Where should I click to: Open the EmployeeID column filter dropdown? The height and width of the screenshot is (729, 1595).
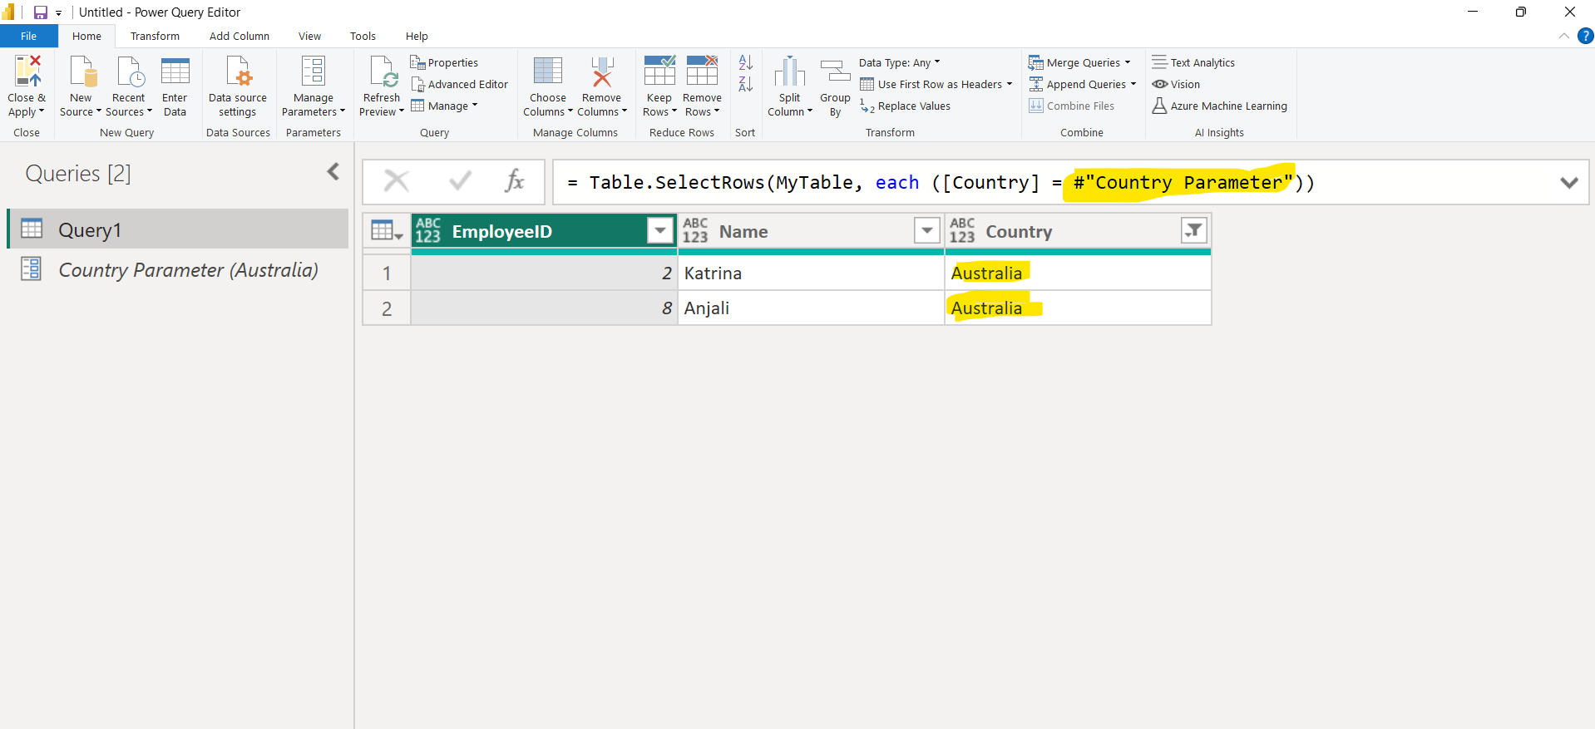[x=659, y=230]
